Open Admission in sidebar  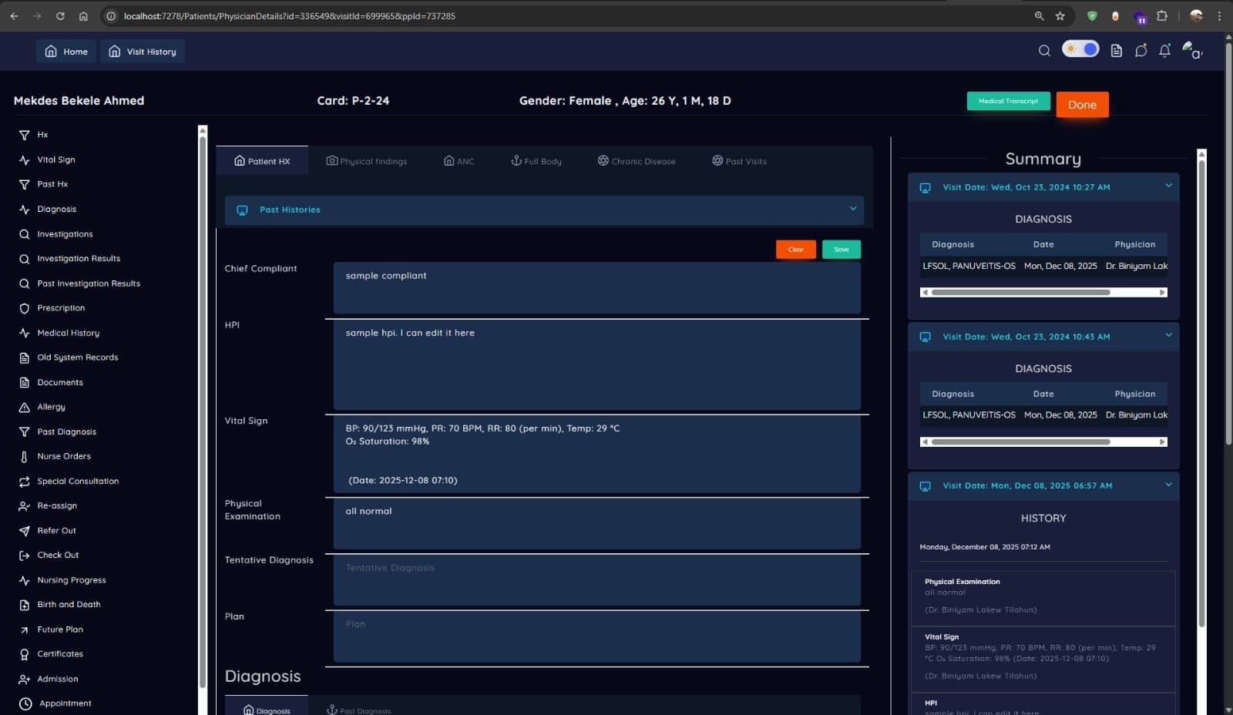click(x=49, y=679)
